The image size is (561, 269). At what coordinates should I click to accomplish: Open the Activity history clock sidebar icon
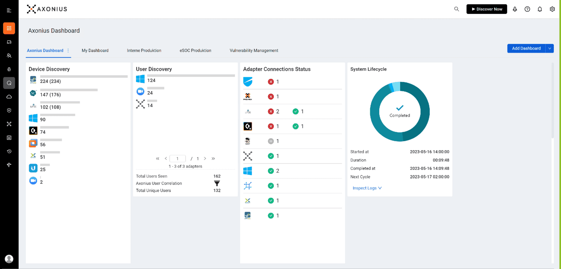point(9,151)
